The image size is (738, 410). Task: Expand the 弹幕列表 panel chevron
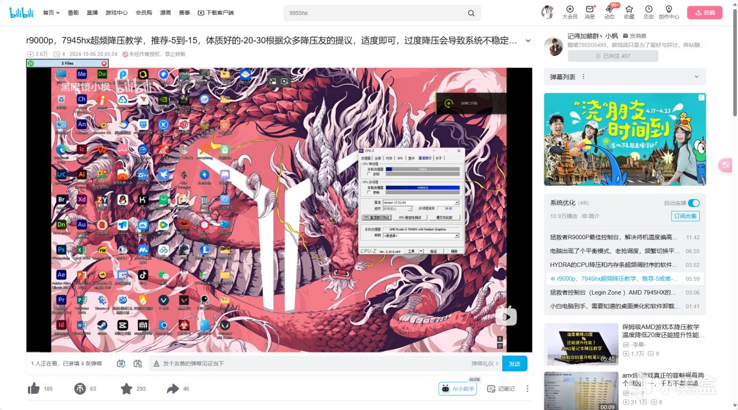(x=696, y=77)
